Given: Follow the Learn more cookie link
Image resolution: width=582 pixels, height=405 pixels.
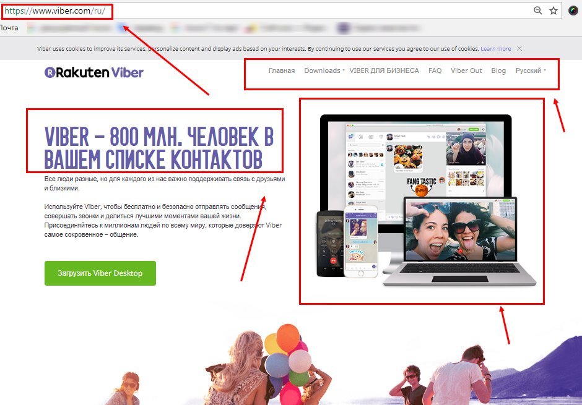Looking at the screenshot, I should [x=496, y=49].
